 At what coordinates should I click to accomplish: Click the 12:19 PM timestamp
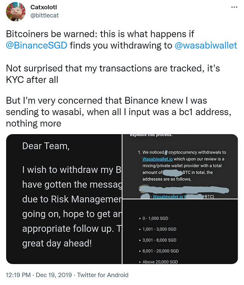coord(18,275)
